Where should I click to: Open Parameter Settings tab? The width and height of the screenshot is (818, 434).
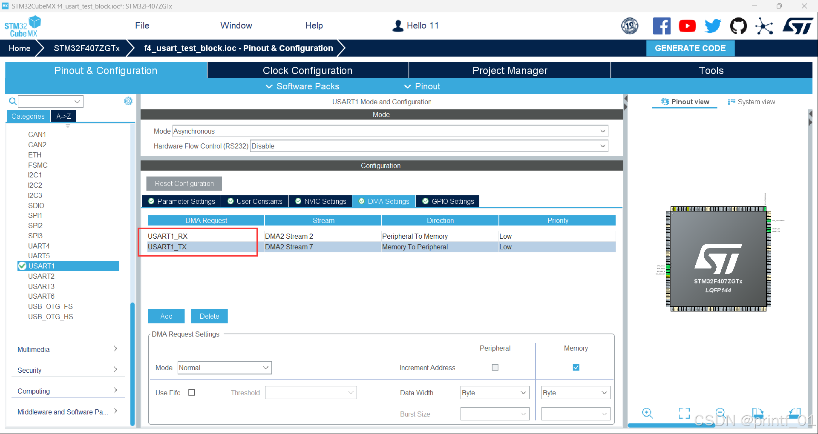181,201
